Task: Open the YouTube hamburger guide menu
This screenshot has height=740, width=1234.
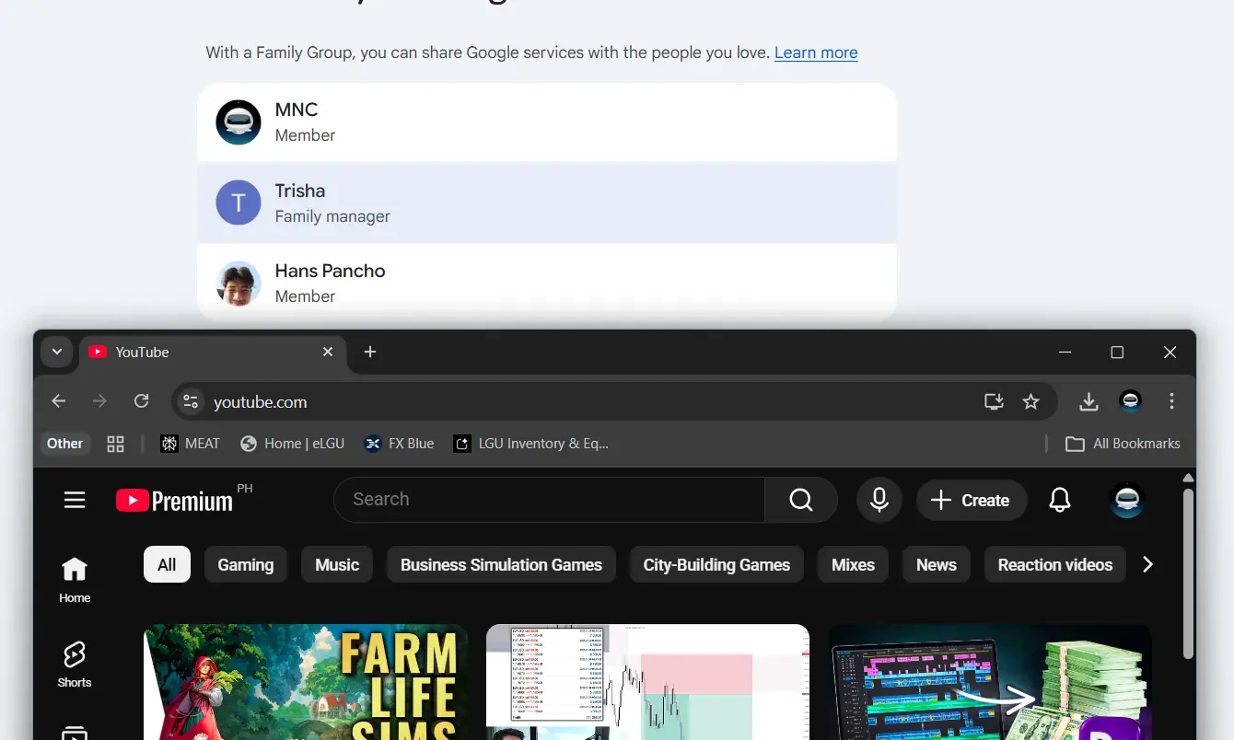Action: [x=75, y=500]
